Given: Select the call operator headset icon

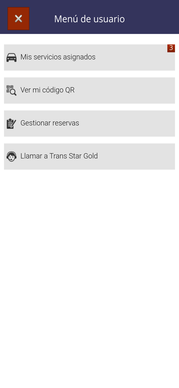Looking at the screenshot, I should (x=11, y=156).
